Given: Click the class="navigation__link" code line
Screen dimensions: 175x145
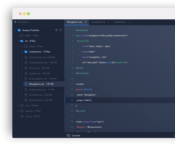Looking at the screenshot, I should click(x=94, y=57).
